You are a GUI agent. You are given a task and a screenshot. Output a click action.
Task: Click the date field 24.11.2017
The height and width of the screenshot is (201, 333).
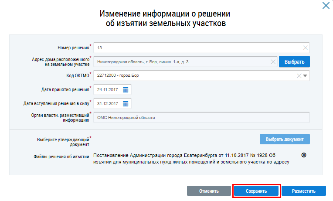tap(112, 90)
